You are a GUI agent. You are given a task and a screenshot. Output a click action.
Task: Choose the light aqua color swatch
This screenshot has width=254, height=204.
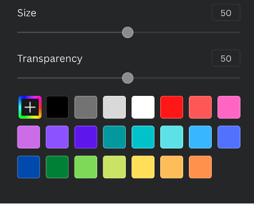pyautogui.click(x=171, y=137)
